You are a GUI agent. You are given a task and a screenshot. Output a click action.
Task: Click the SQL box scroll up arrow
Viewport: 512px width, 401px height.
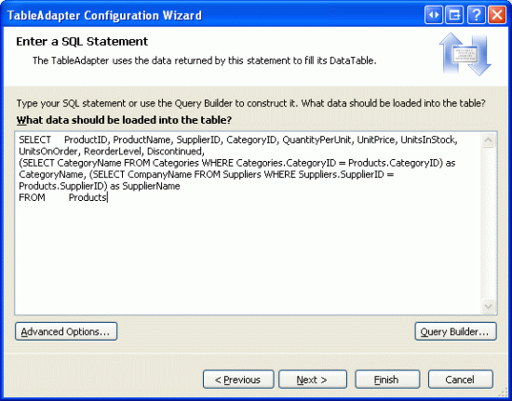tap(489, 140)
